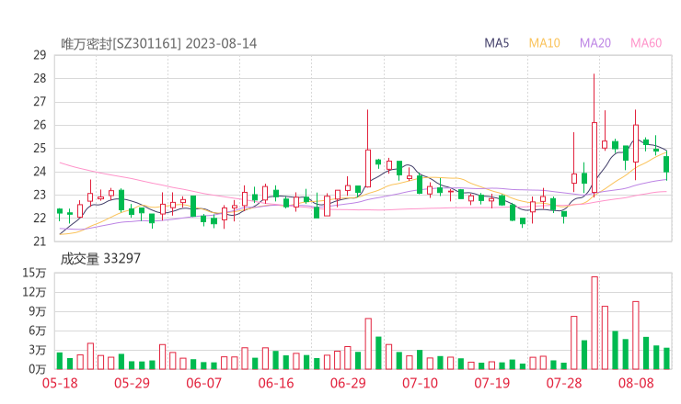Click the 07-10 date label

click(x=420, y=383)
